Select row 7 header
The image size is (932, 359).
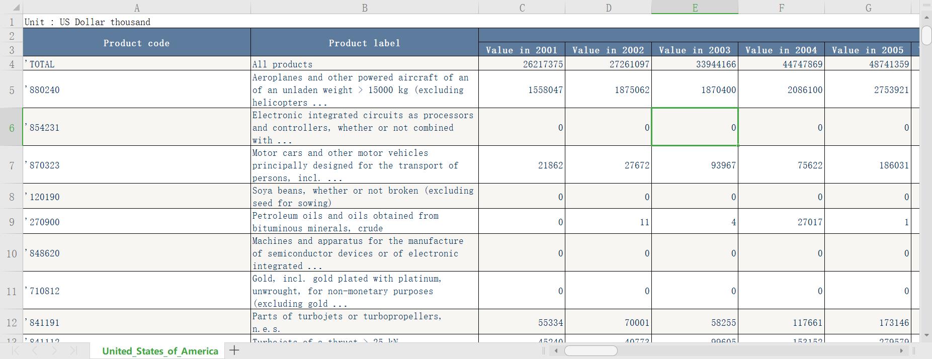(x=12, y=165)
